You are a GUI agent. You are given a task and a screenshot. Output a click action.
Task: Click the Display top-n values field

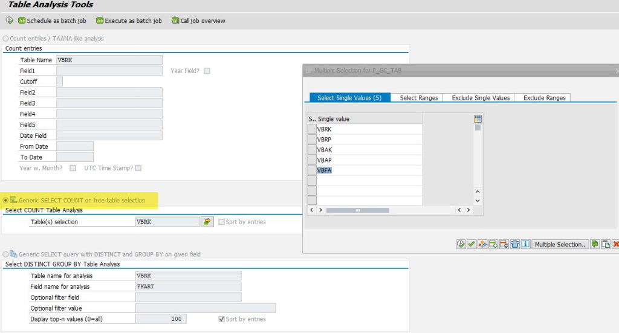tap(161, 318)
